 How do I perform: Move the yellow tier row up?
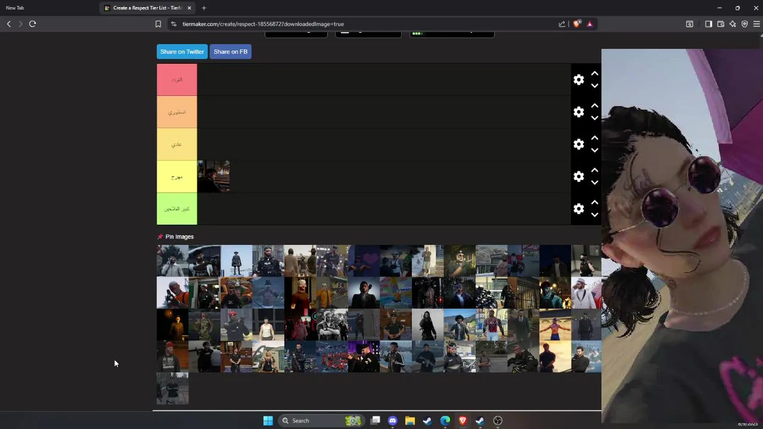pos(594,170)
